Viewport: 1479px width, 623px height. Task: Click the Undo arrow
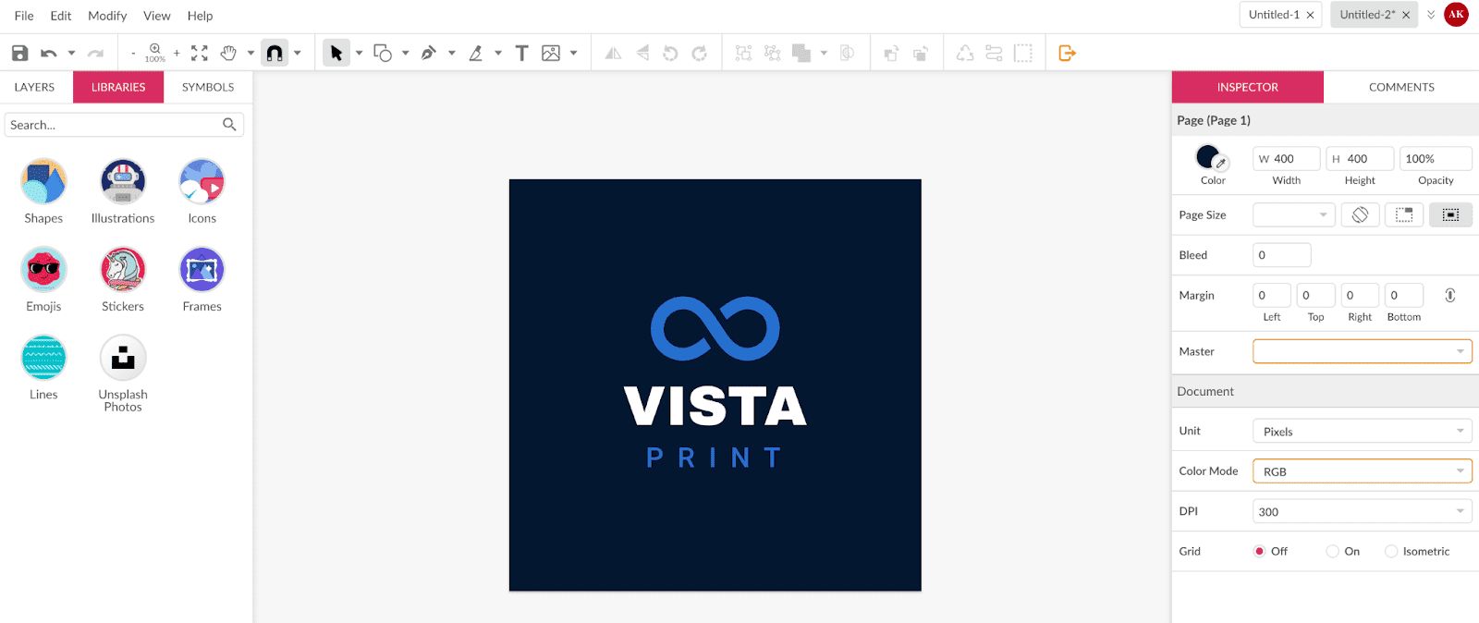(x=49, y=54)
